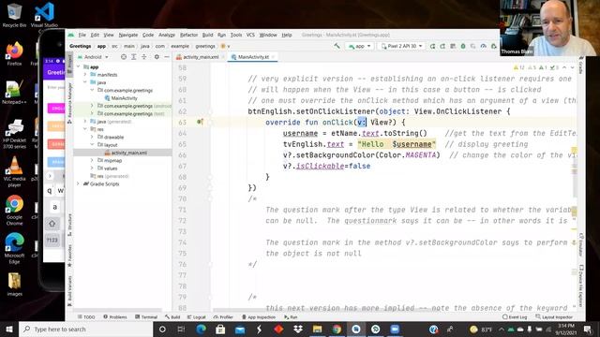Open the File menu

coord(82,35)
